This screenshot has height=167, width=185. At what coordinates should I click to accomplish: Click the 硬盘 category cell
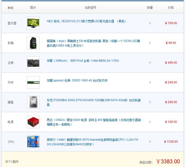pyautogui.click(x=10, y=102)
